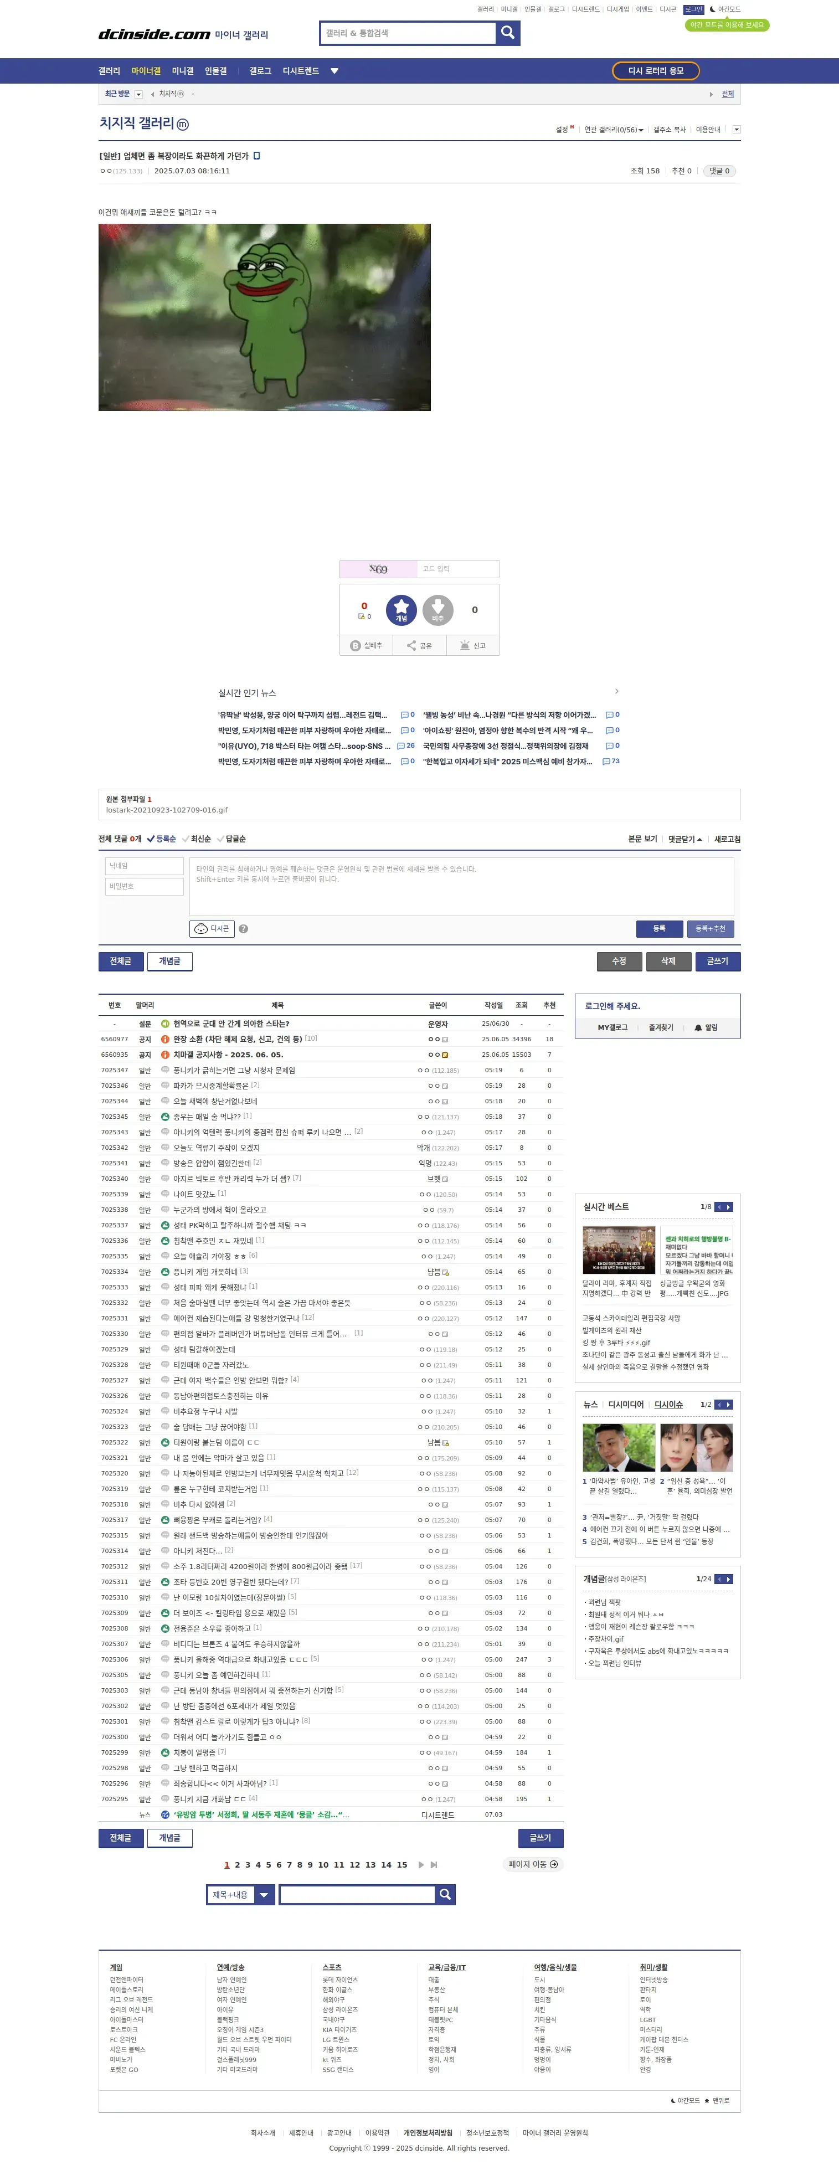Open the small dropdown beside 이용안내
The image size is (839, 2180).
pyautogui.click(x=736, y=130)
